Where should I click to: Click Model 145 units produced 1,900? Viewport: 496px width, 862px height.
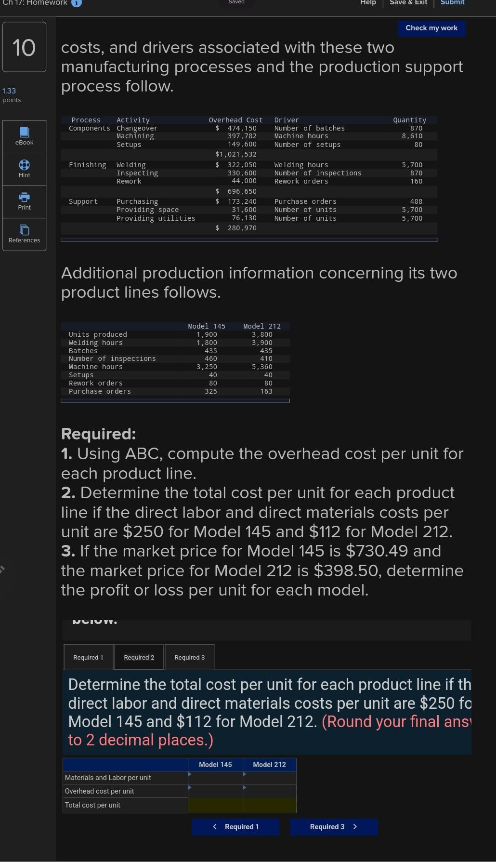[x=207, y=334]
